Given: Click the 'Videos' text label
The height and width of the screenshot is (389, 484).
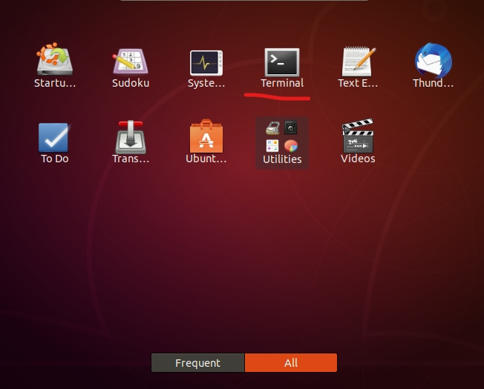Looking at the screenshot, I should [358, 159].
